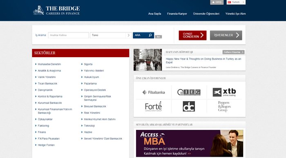This screenshot has height=158, width=286.
Task: Click the İŞVERENLER gray button
Action: [226, 35]
